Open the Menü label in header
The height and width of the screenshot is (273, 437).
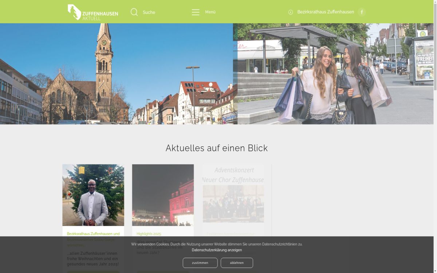click(210, 12)
